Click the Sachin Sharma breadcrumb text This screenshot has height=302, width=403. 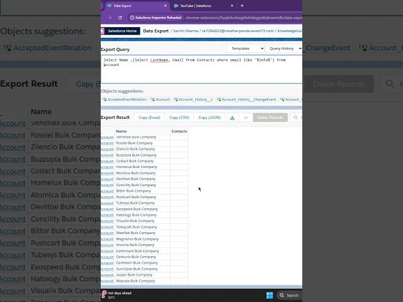tap(186, 31)
